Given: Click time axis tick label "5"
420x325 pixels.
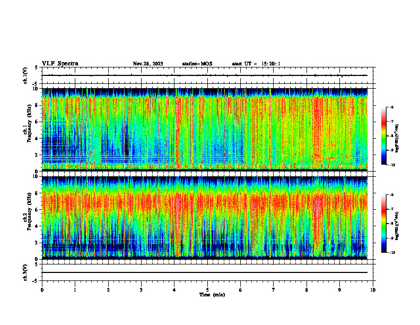Looking at the screenshot, I should [x=207, y=290].
